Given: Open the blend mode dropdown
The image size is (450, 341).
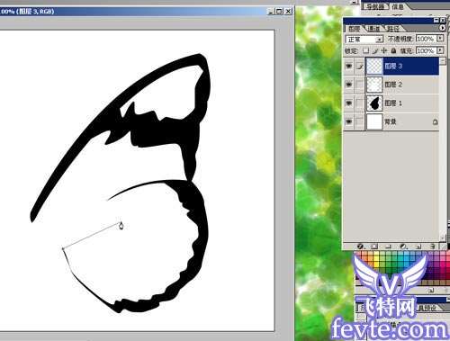Looking at the screenshot, I should coord(364,39).
